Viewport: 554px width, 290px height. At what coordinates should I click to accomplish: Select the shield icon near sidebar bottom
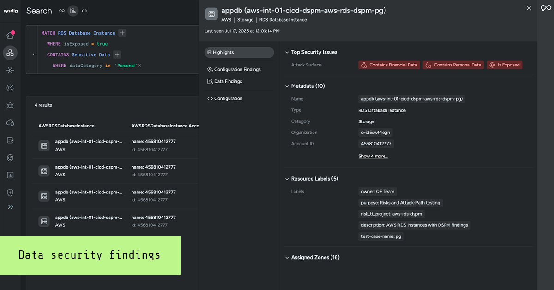(x=10, y=193)
